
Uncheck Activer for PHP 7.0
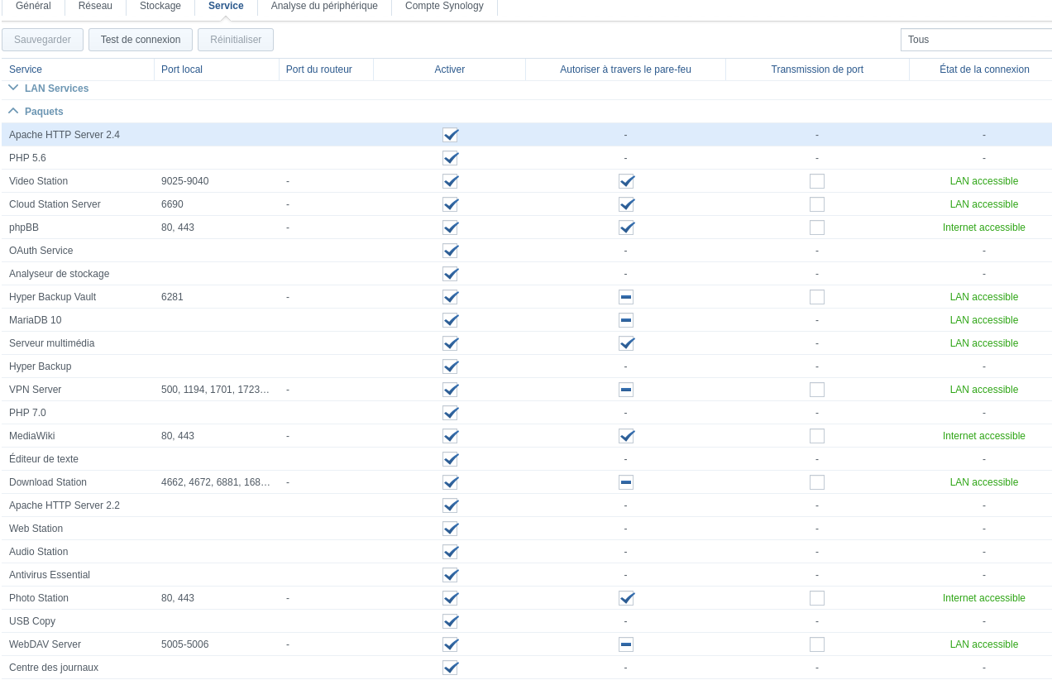coord(450,413)
